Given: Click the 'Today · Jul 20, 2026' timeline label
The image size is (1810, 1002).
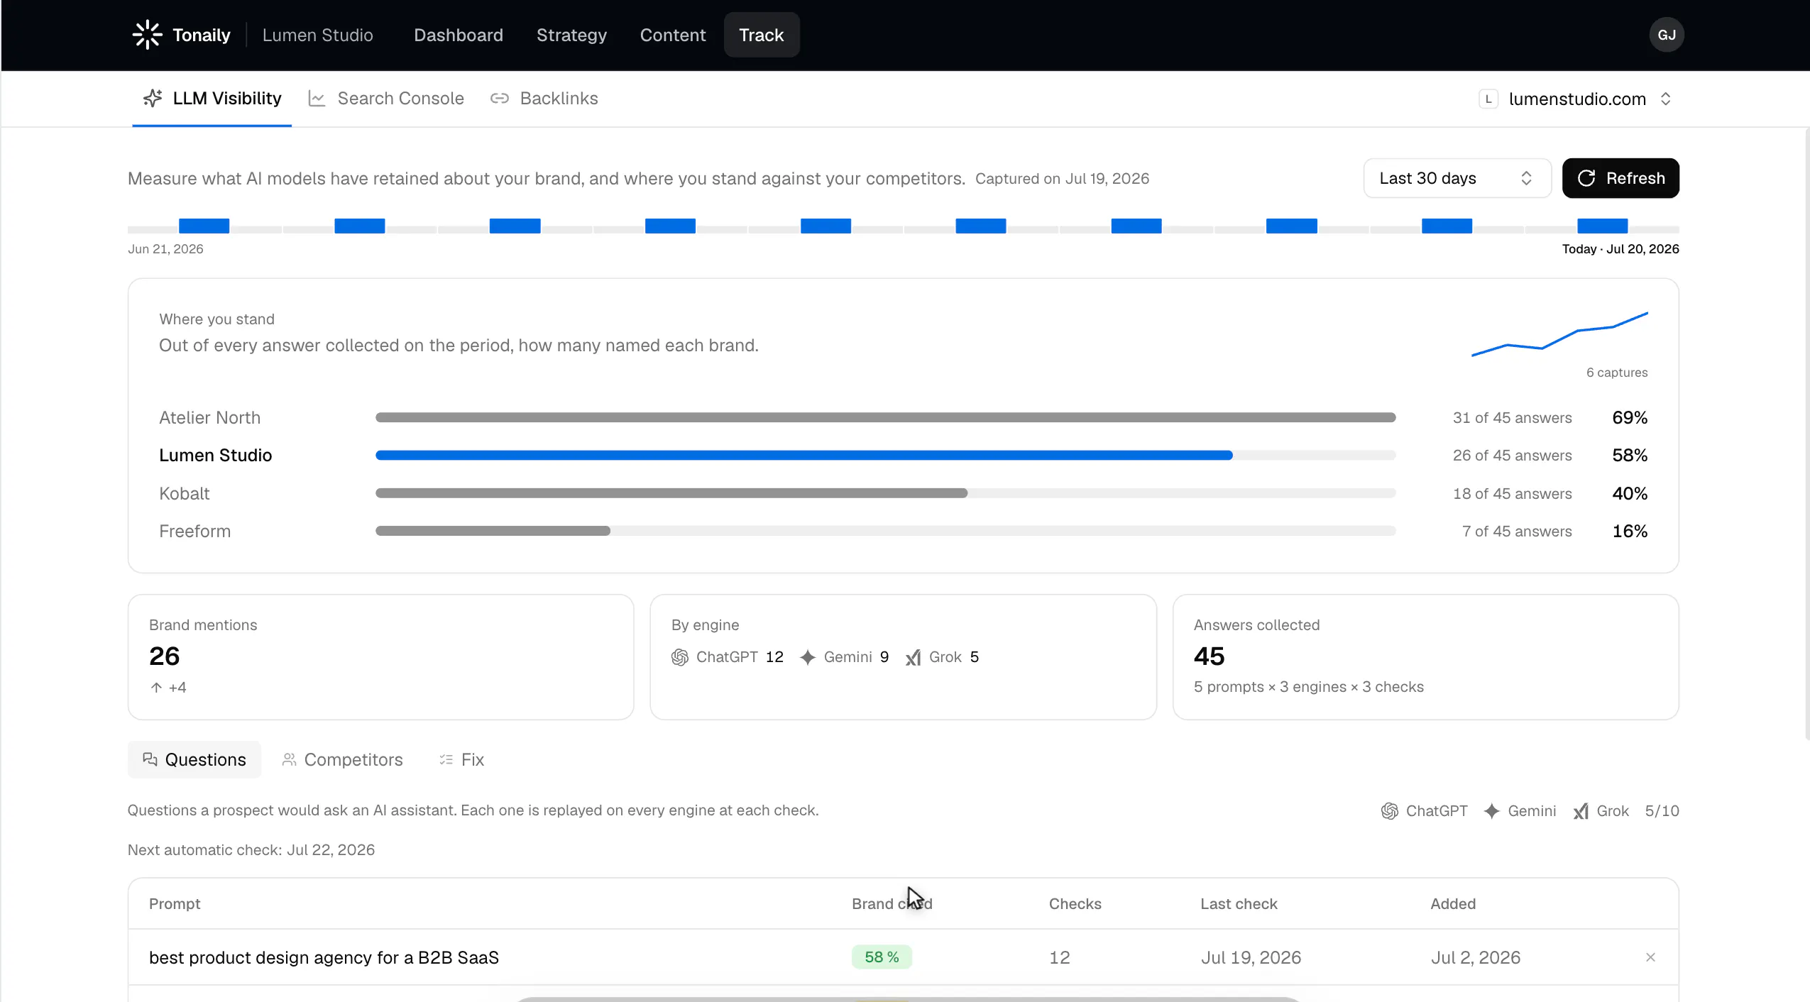Looking at the screenshot, I should (1620, 249).
